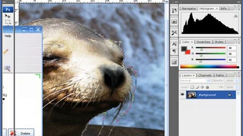Collapse the right panels double arrows
The height and width of the screenshot is (136, 243).
[239, 2]
